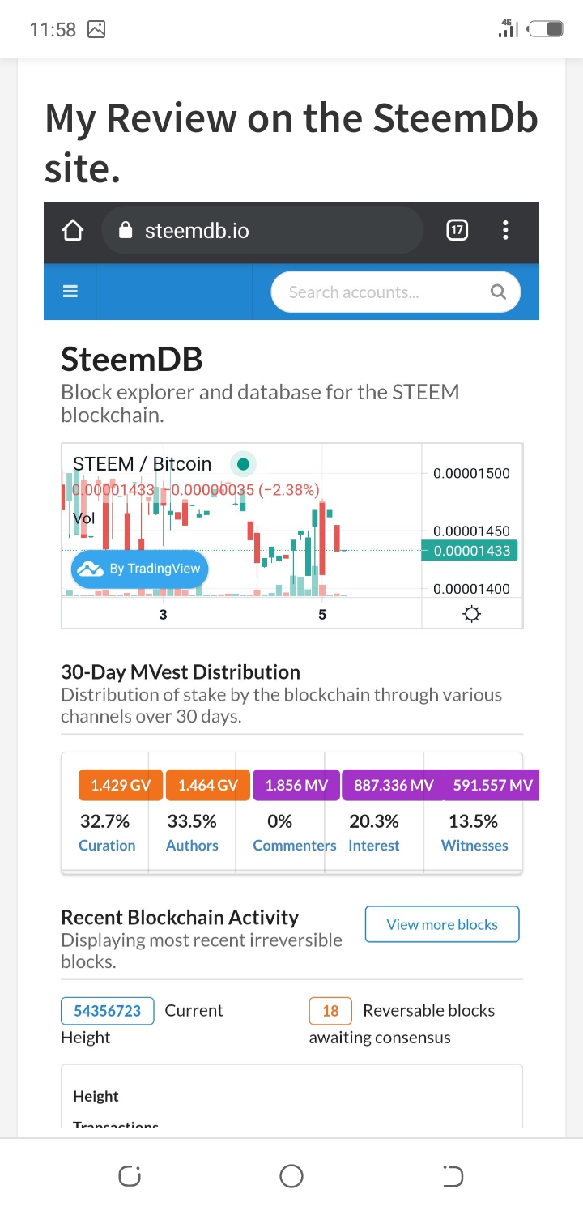Focus the Search accounts input field
The width and height of the screenshot is (583, 1215).
click(x=381, y=292)
